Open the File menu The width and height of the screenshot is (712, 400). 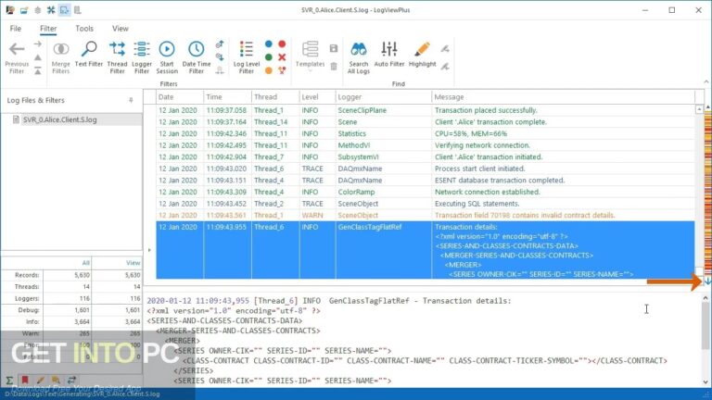(x=16, y=29)
